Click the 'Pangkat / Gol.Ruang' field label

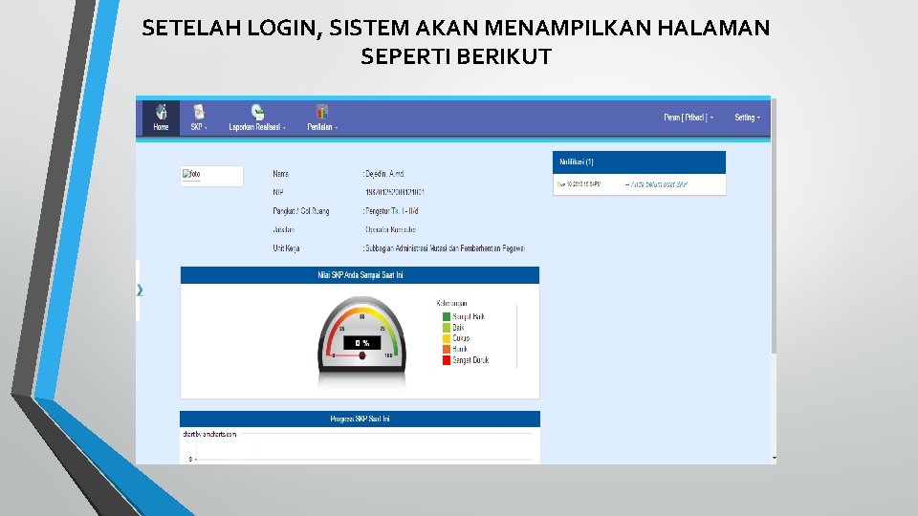(301, 211)
